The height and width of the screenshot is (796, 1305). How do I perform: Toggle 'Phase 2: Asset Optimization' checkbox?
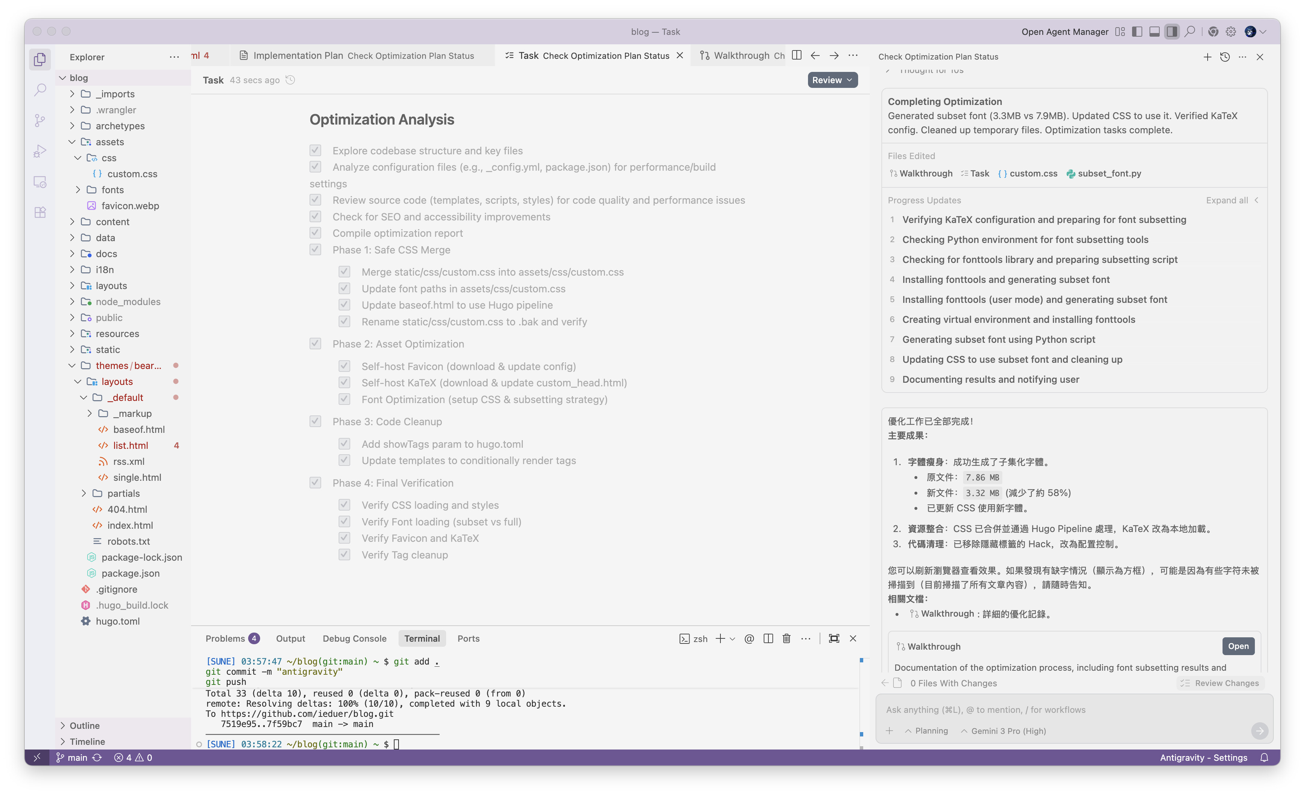(x=315, y=344)
